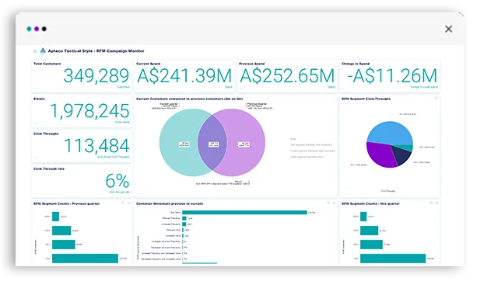Click the corner icon on RFM Segment Click-Throughs panel

[x=437, y=99]
